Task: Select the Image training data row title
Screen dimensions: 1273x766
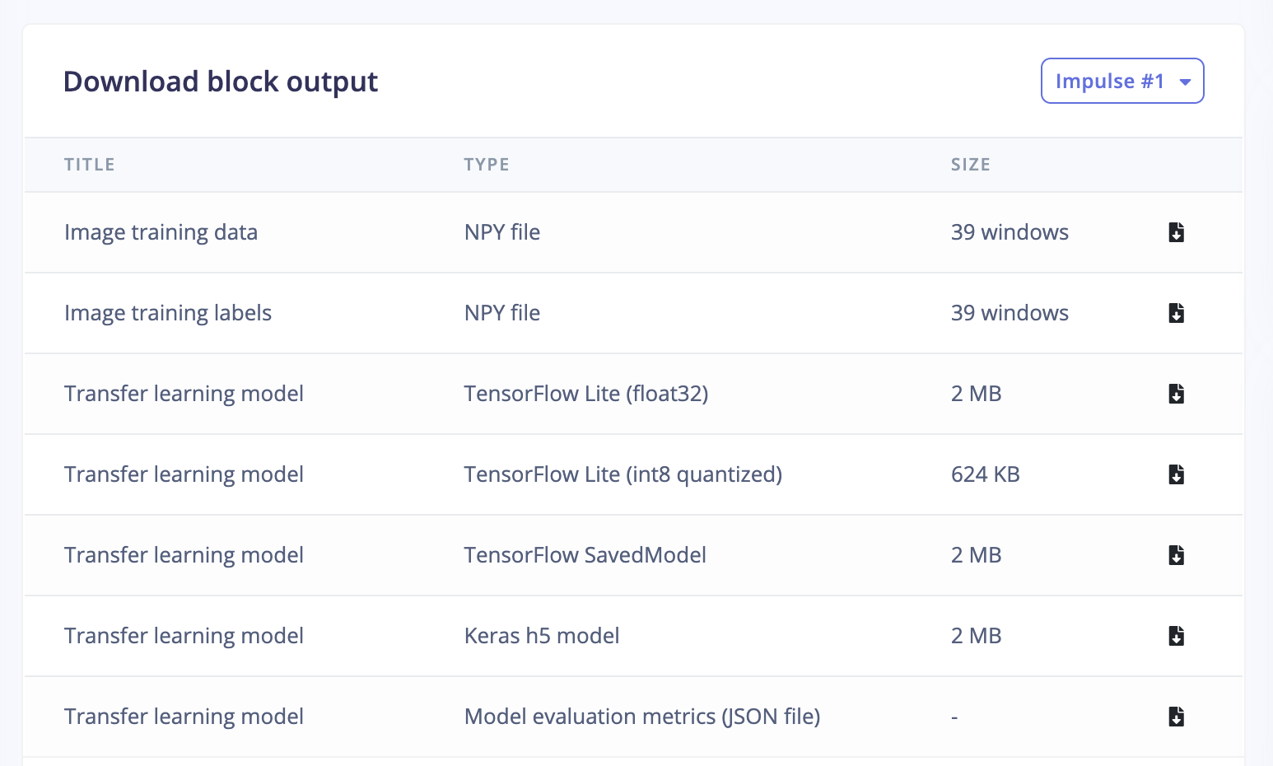Action: [161, 232]
